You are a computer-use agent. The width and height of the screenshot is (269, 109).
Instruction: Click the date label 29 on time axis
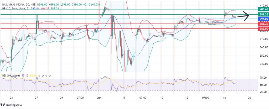coord(61,98)
